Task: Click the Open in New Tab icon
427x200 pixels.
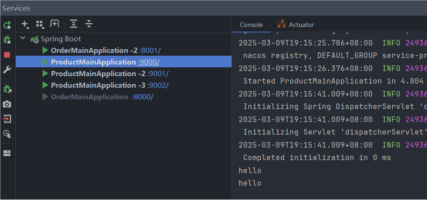Action: [x=55, y=24]
